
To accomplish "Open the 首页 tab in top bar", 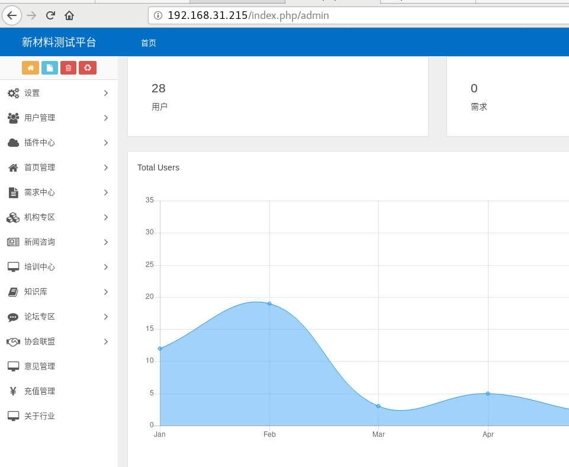I will (149, 43).
